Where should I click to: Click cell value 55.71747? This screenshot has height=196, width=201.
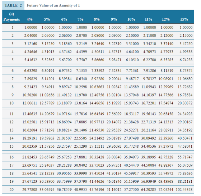pyautogui.click(x=185, y=157)
